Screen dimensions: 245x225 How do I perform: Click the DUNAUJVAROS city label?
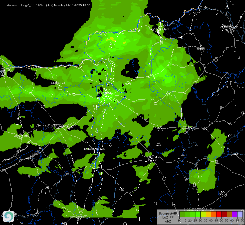tap(95, 149)
